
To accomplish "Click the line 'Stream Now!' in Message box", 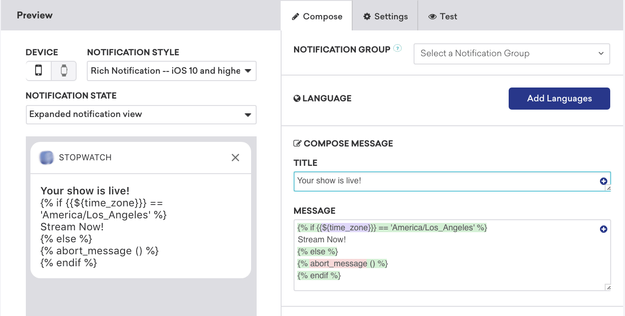I will 322,240.
